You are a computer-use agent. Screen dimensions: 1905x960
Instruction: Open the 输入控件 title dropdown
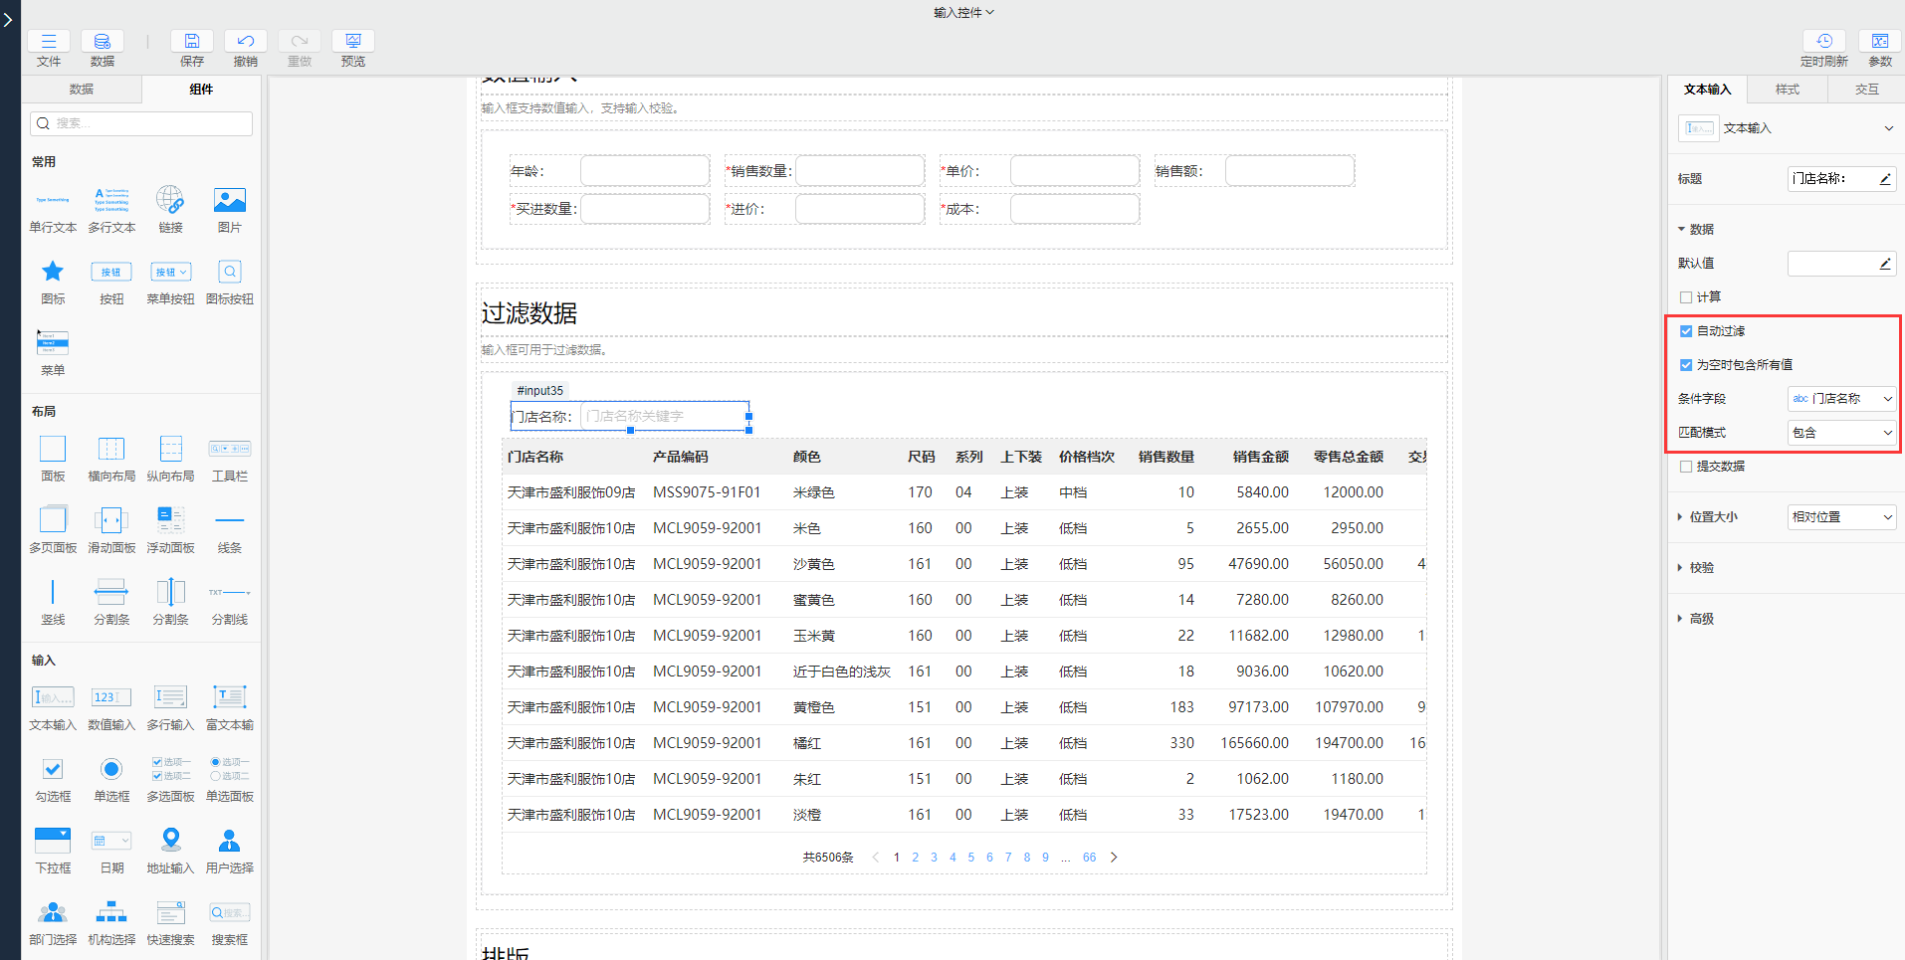point(963,13)
